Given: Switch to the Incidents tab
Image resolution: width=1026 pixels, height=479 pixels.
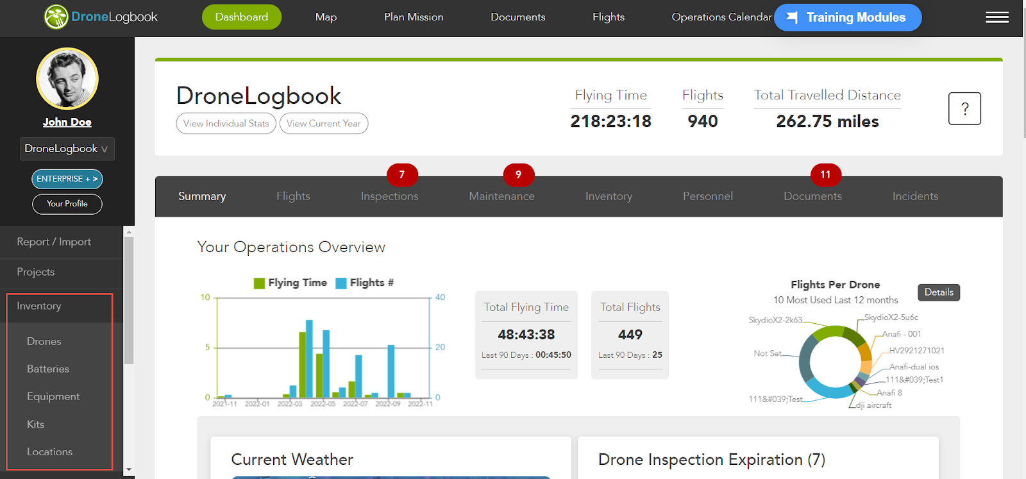Looking at the screenshot, I should tap(915, 196).
